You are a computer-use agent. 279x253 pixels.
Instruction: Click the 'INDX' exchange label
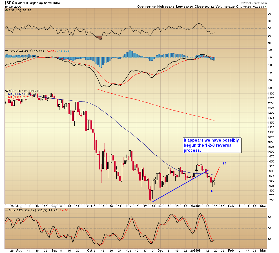(57, 3)
